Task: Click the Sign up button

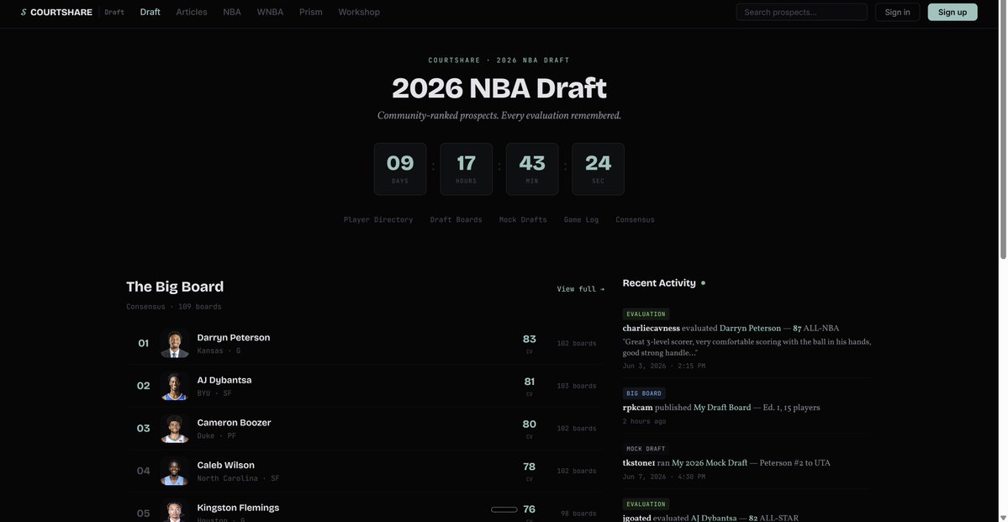Action: (x=952, y=13)
